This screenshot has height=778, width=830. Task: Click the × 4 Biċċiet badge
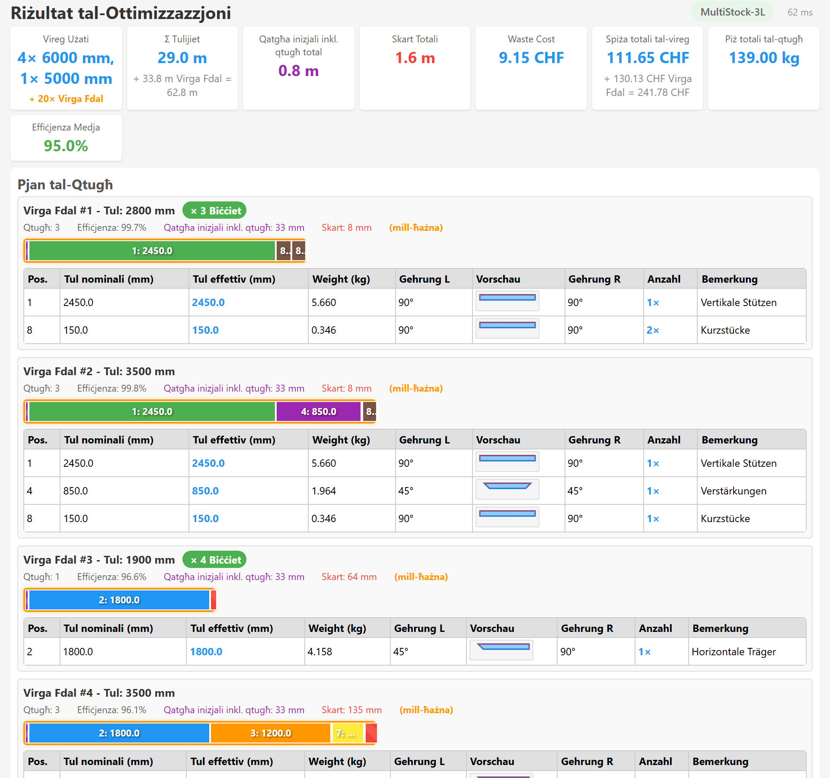coord(214,560)
